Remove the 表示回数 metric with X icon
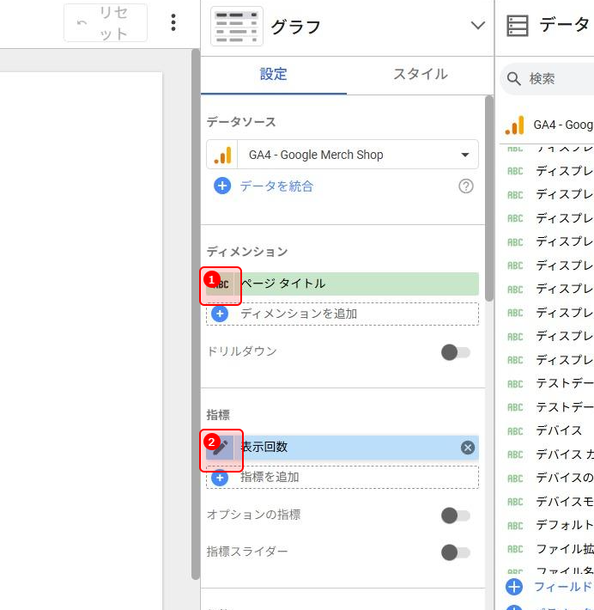The height and width of the screenshot is (610, 594). pos(467,447)
